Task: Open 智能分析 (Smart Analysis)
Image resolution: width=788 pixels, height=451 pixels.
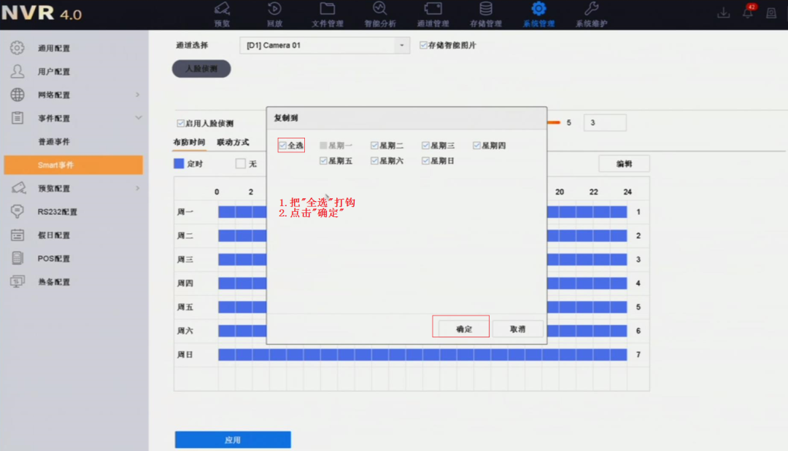Action: (x=379, y=13)
